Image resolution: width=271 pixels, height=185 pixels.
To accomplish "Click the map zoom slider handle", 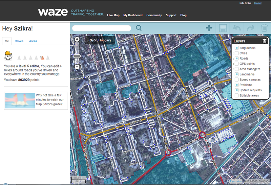I will point(77,56).
